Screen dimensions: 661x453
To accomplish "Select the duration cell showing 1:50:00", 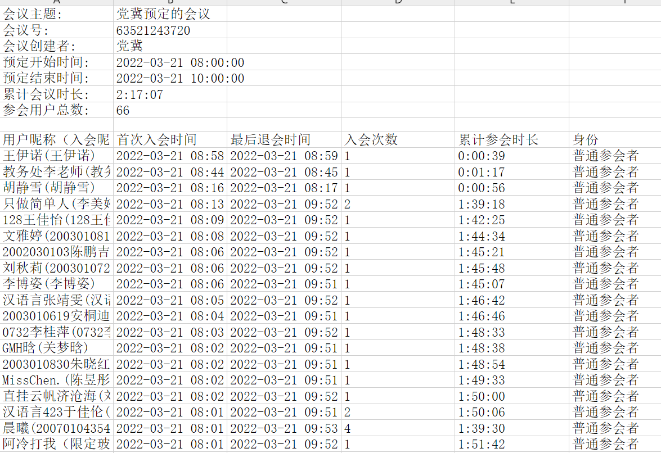I will coord(511,396).
